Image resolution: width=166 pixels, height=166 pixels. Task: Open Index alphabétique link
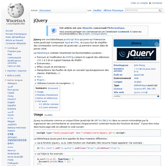pyautogui.click(x=15, y=37)
